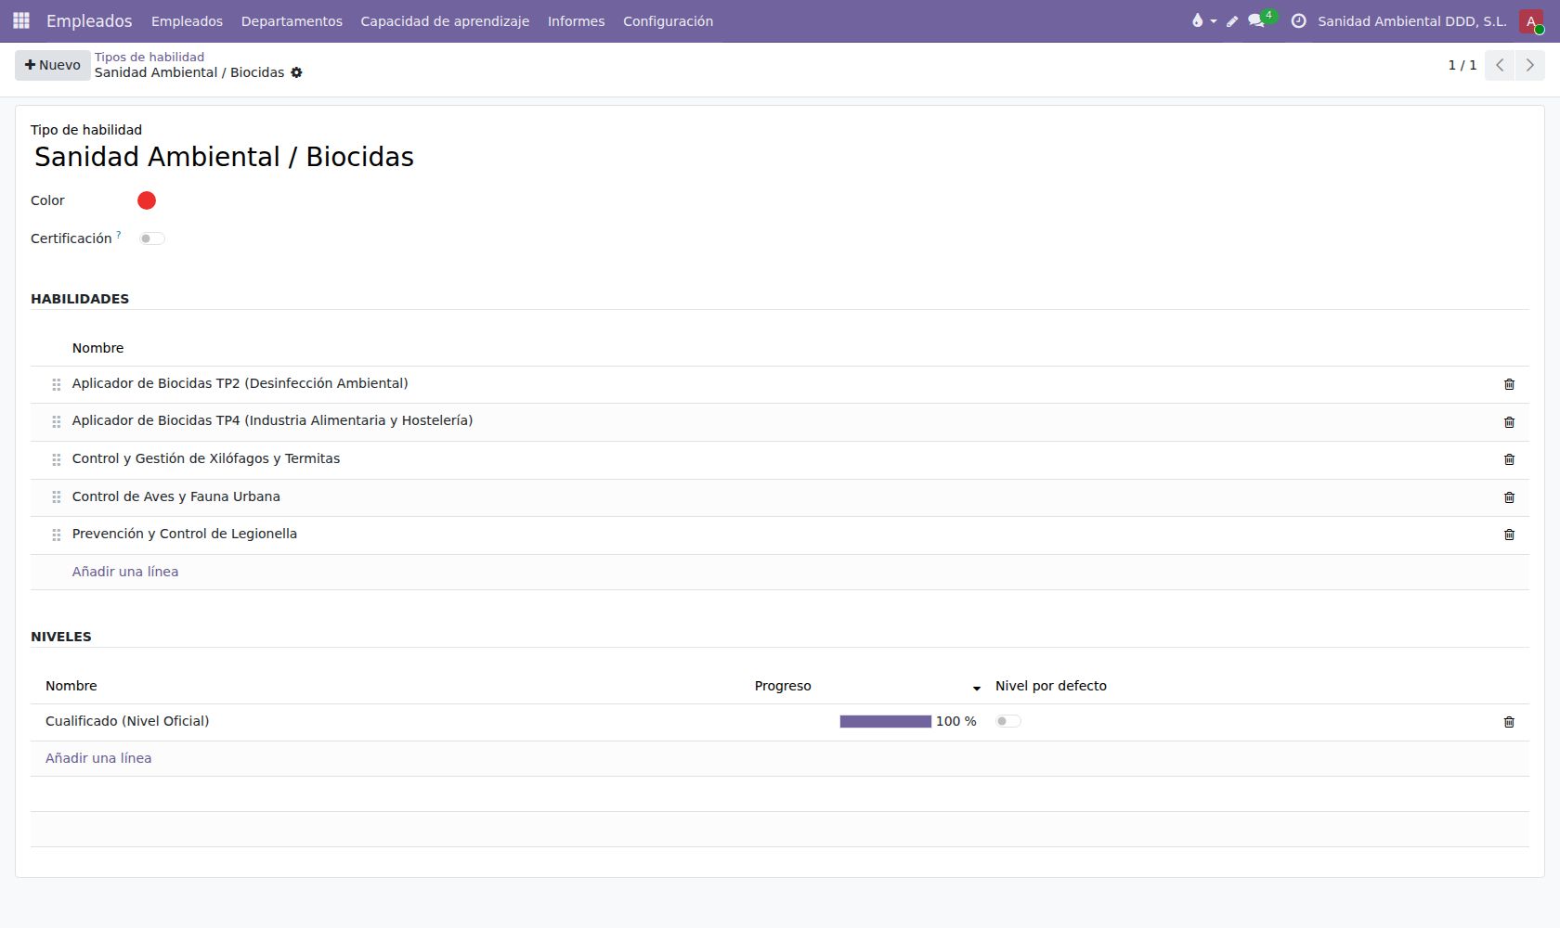Click the pencil studio icon in navbar
This screenshot has width=1560, height=928.
point(1232,21)
